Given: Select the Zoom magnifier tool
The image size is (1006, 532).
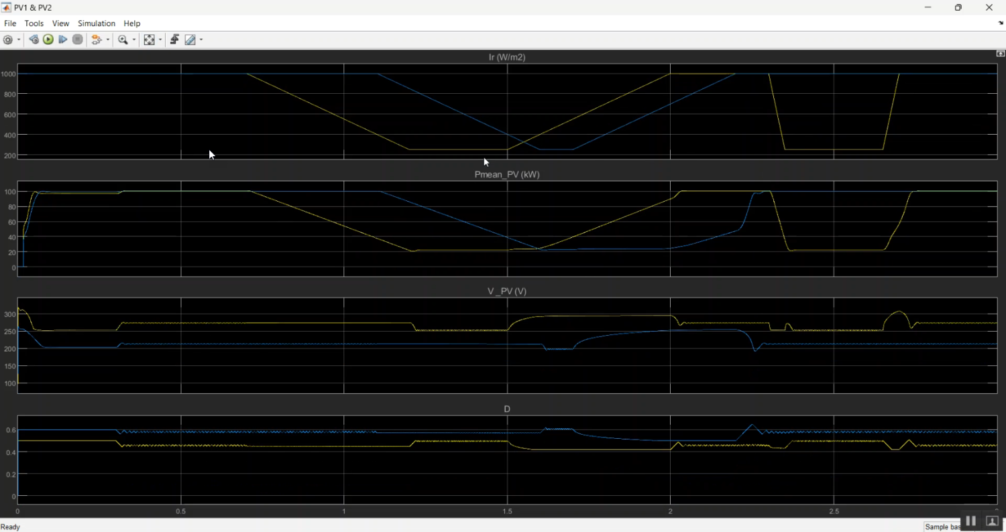Looking at the screenshot, I should 123,40.
